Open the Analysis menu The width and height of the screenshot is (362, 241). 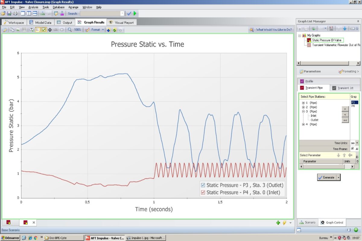pyautogui.click(x=33, y=7)
